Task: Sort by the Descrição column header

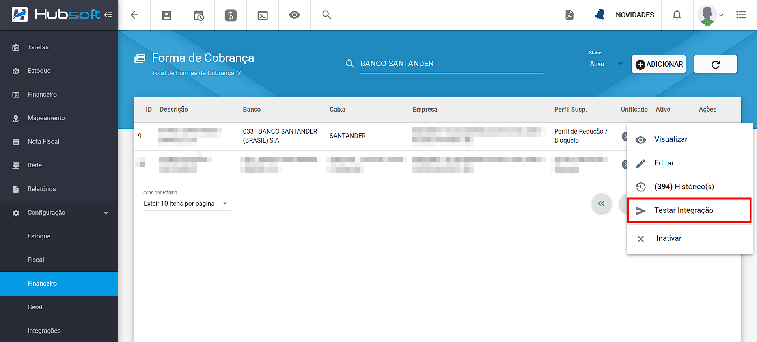Action: (174, 110)
